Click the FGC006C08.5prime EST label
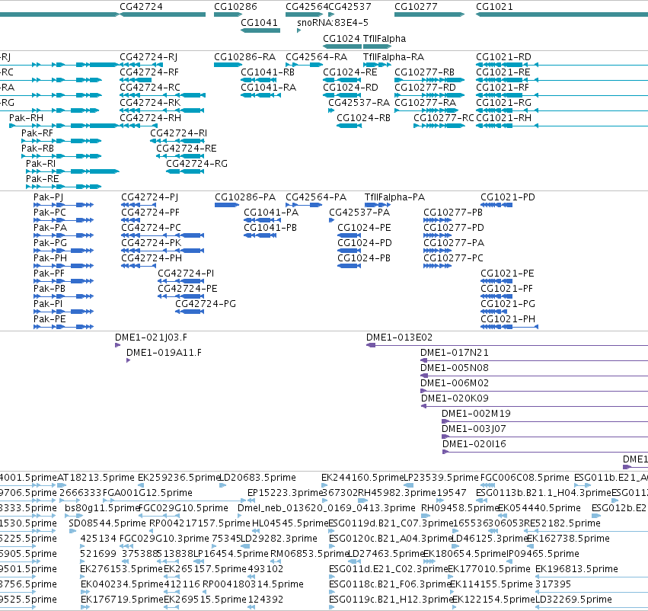This screenshot has width=648, height=611. pyautogui.click(x=525, y=478)
